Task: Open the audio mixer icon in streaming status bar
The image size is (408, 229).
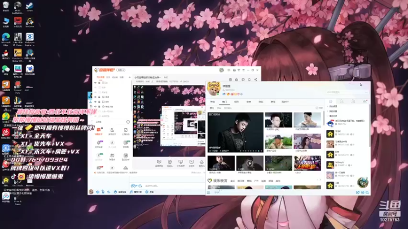Action: point(109,192)
